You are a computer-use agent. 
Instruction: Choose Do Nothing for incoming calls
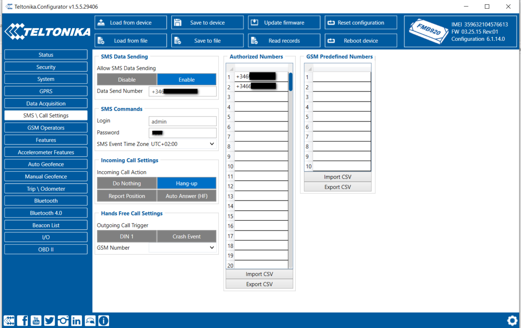[127, 184]
